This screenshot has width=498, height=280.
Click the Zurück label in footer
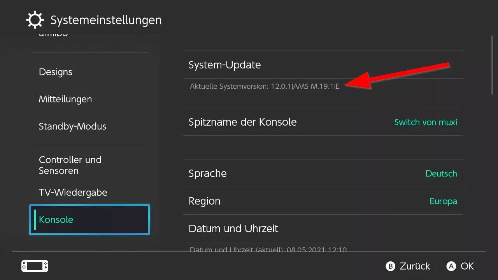coord(415,266)
